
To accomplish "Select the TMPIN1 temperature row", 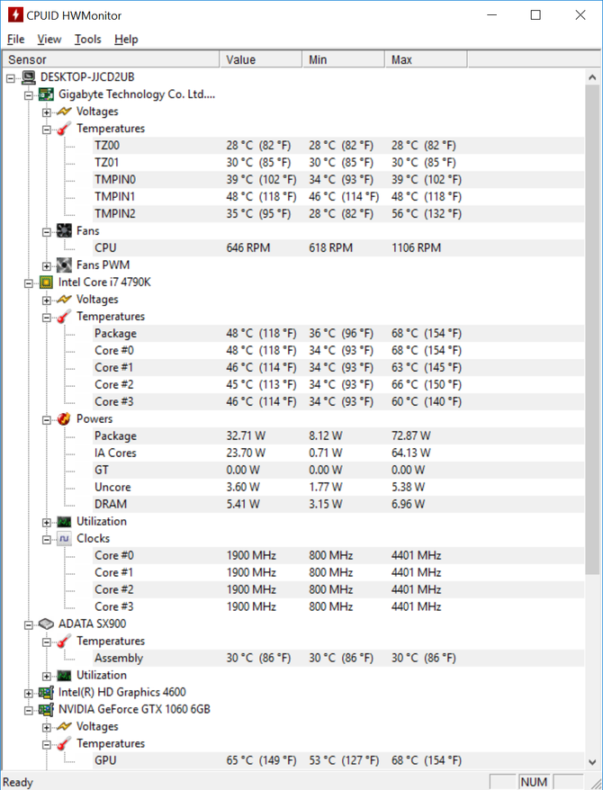I will point(338,197).
